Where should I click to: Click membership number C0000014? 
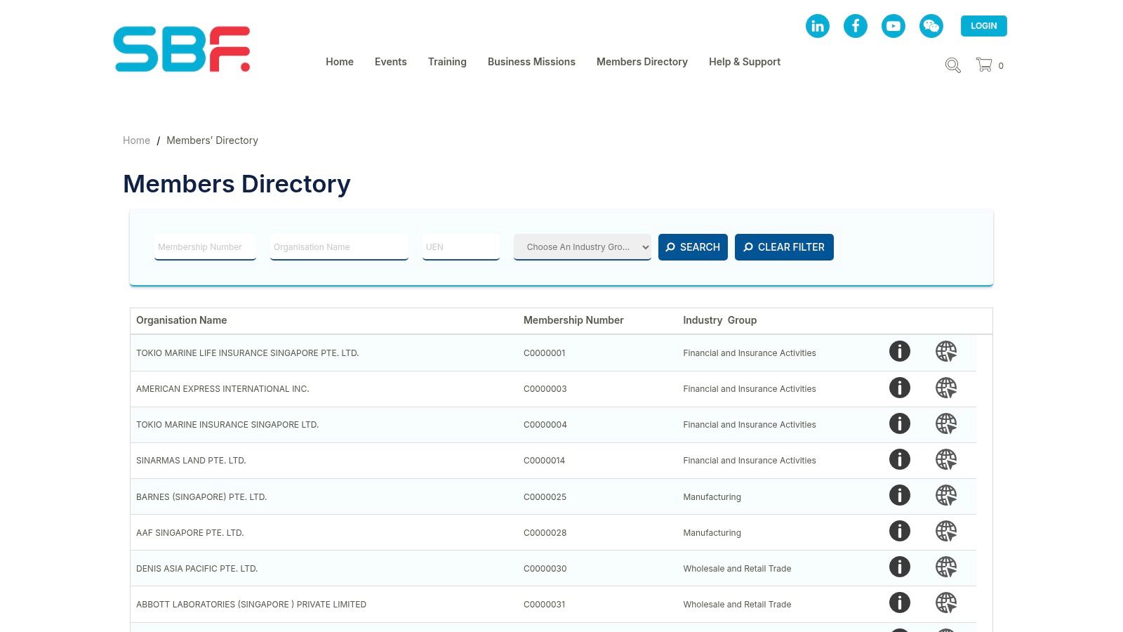(x=545, y=461)
